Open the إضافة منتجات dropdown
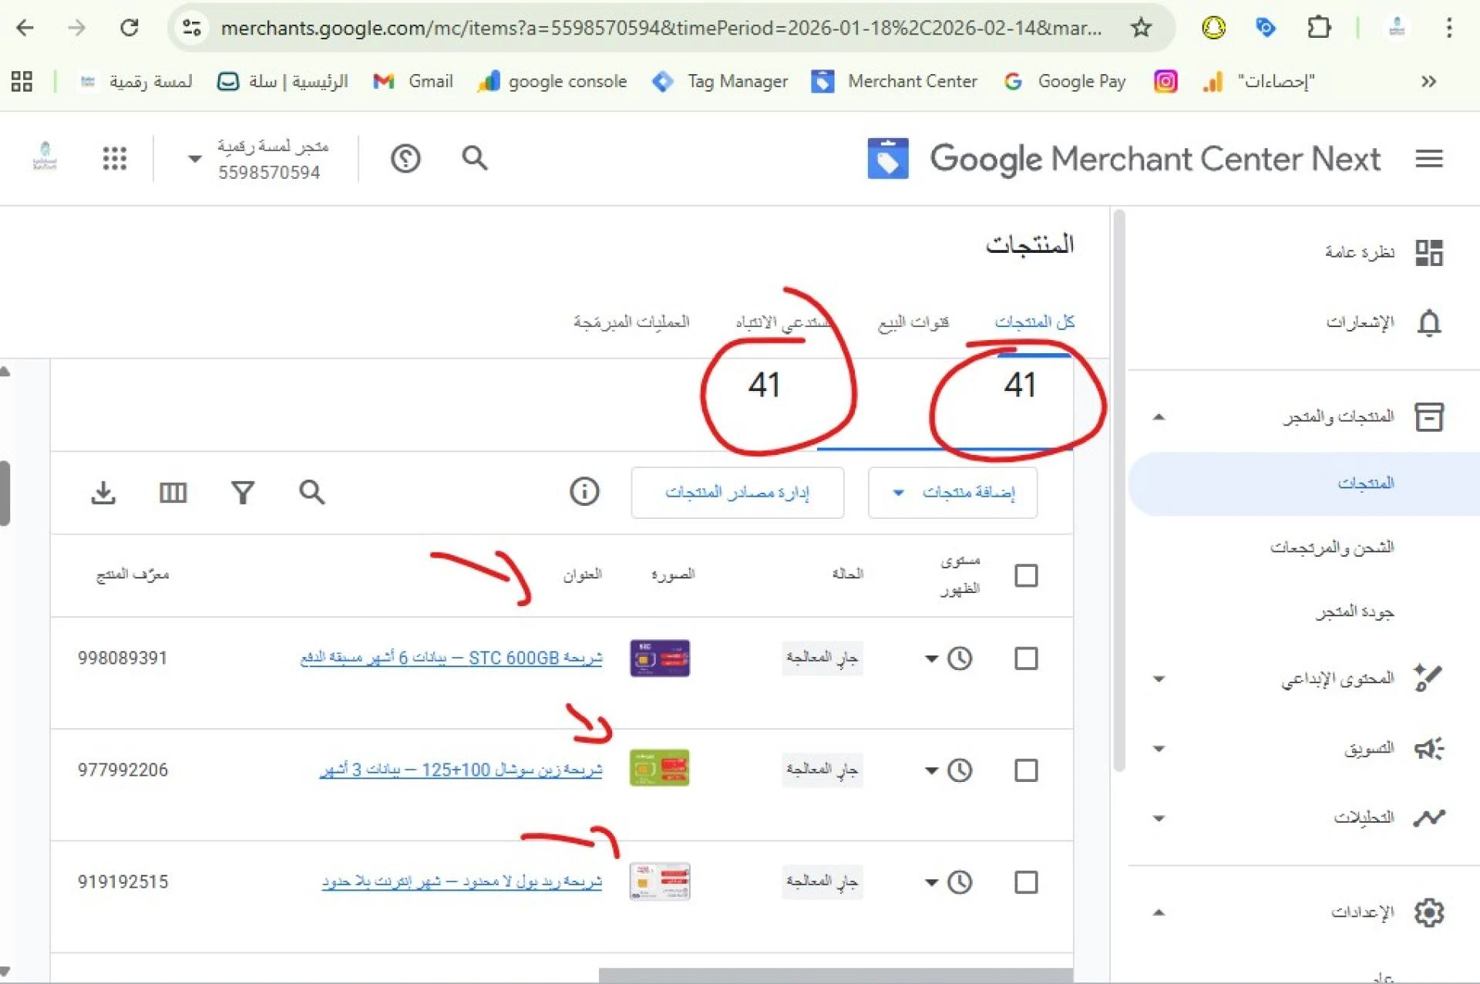 pyautogui.click(x=953, y=493)
